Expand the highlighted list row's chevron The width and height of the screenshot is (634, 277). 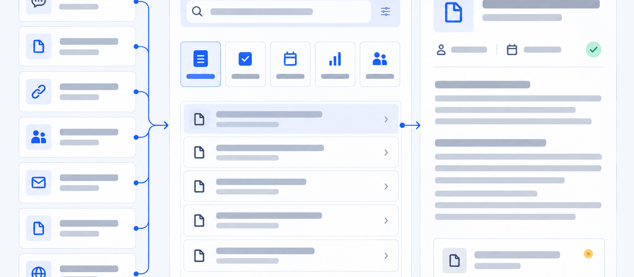click(x=386, y=119)
